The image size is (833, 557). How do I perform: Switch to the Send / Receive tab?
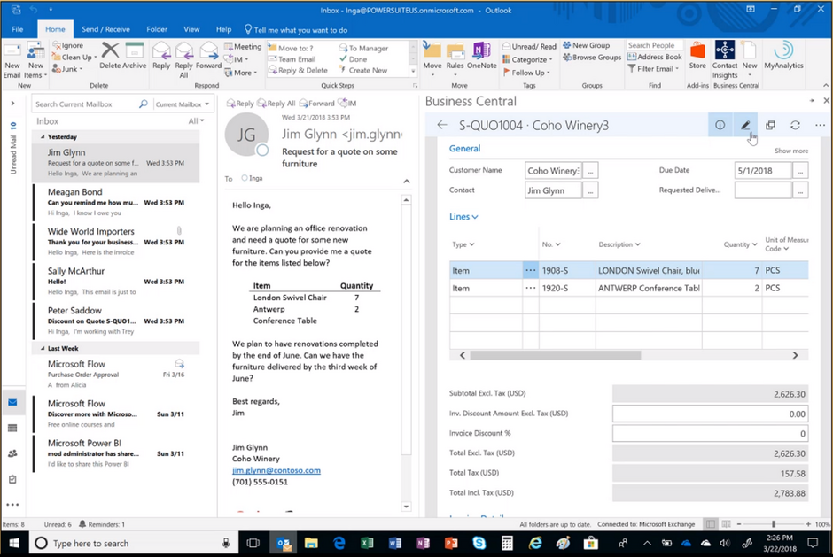click(x=105, y=29)
